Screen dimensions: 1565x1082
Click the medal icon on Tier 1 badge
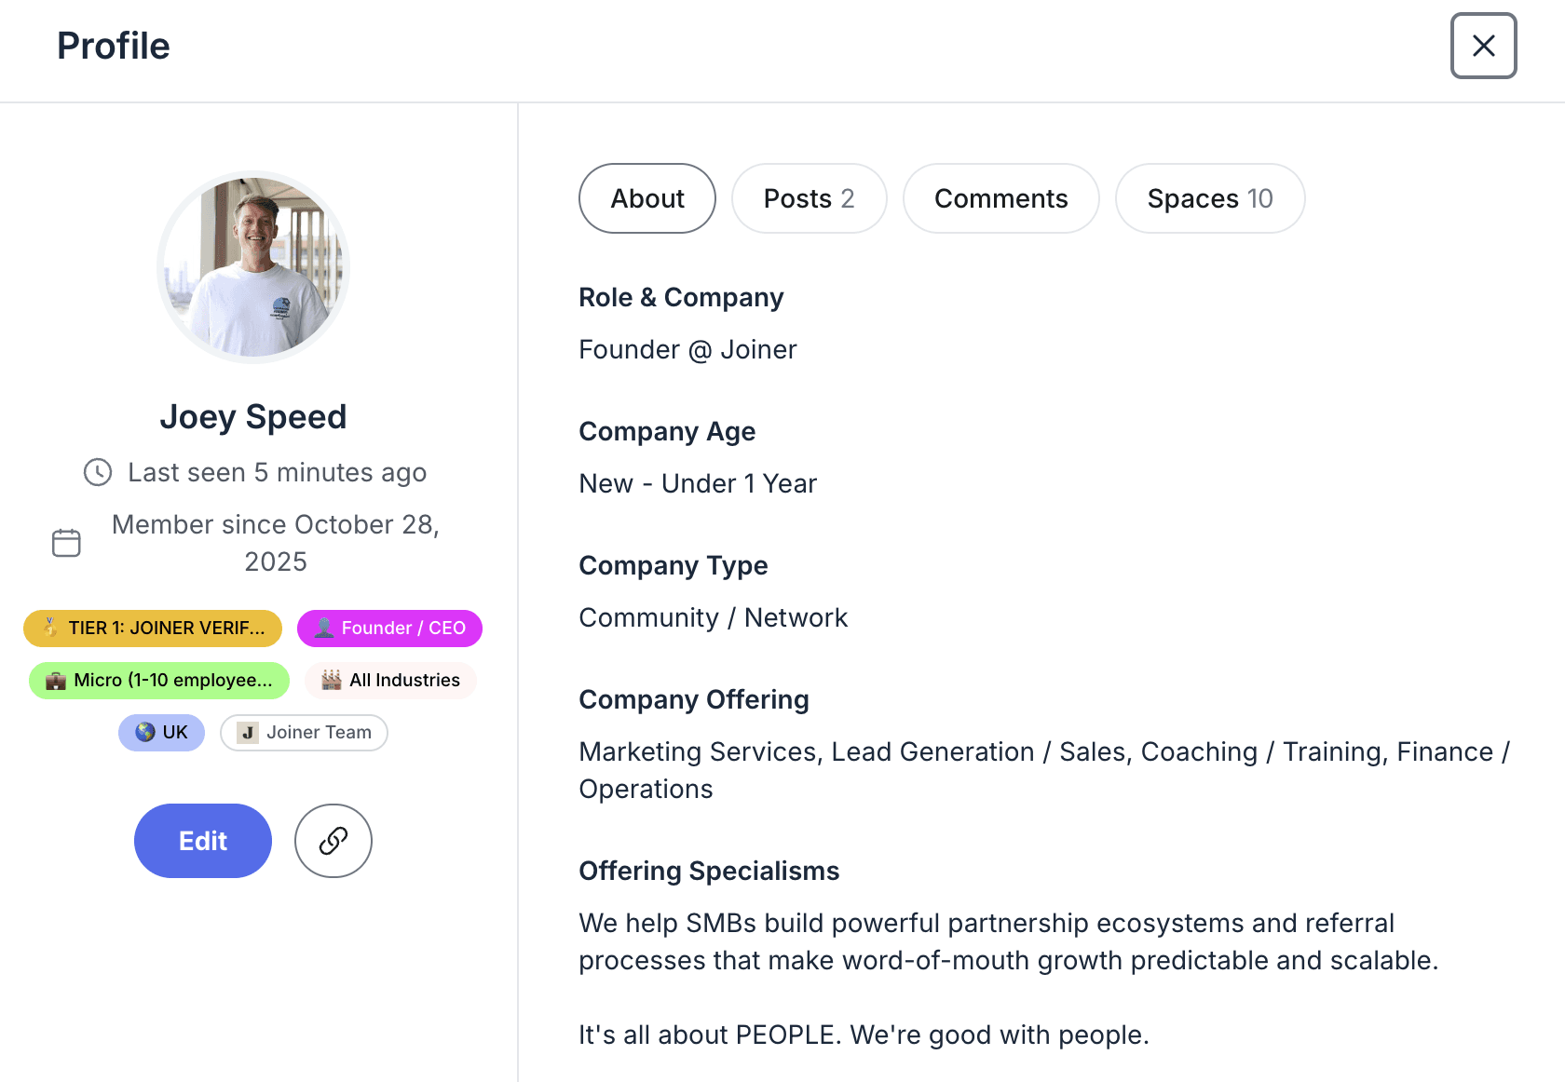pyautogui.click(x=50, y=628)
